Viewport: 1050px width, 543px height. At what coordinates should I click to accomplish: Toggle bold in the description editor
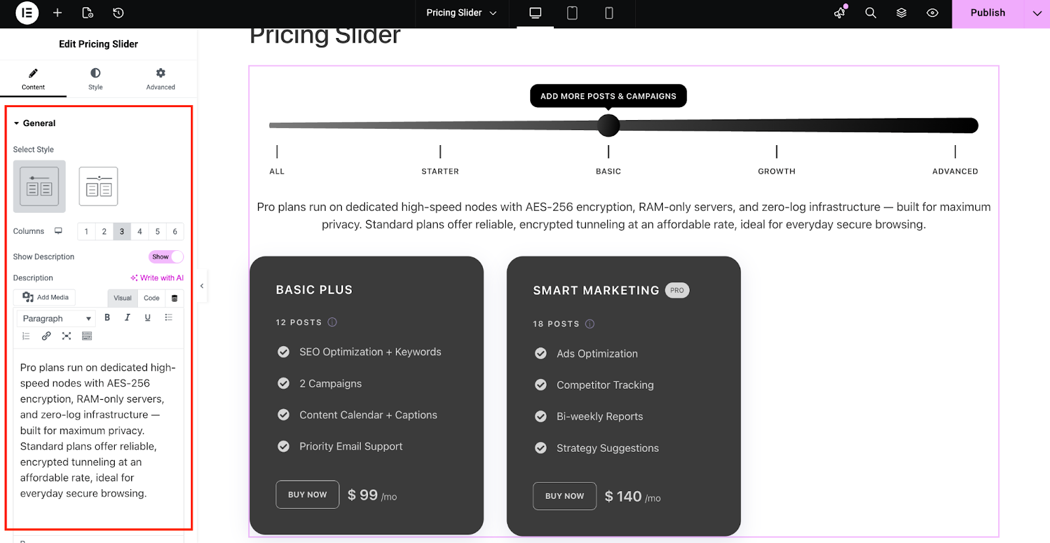coord(107,317)
